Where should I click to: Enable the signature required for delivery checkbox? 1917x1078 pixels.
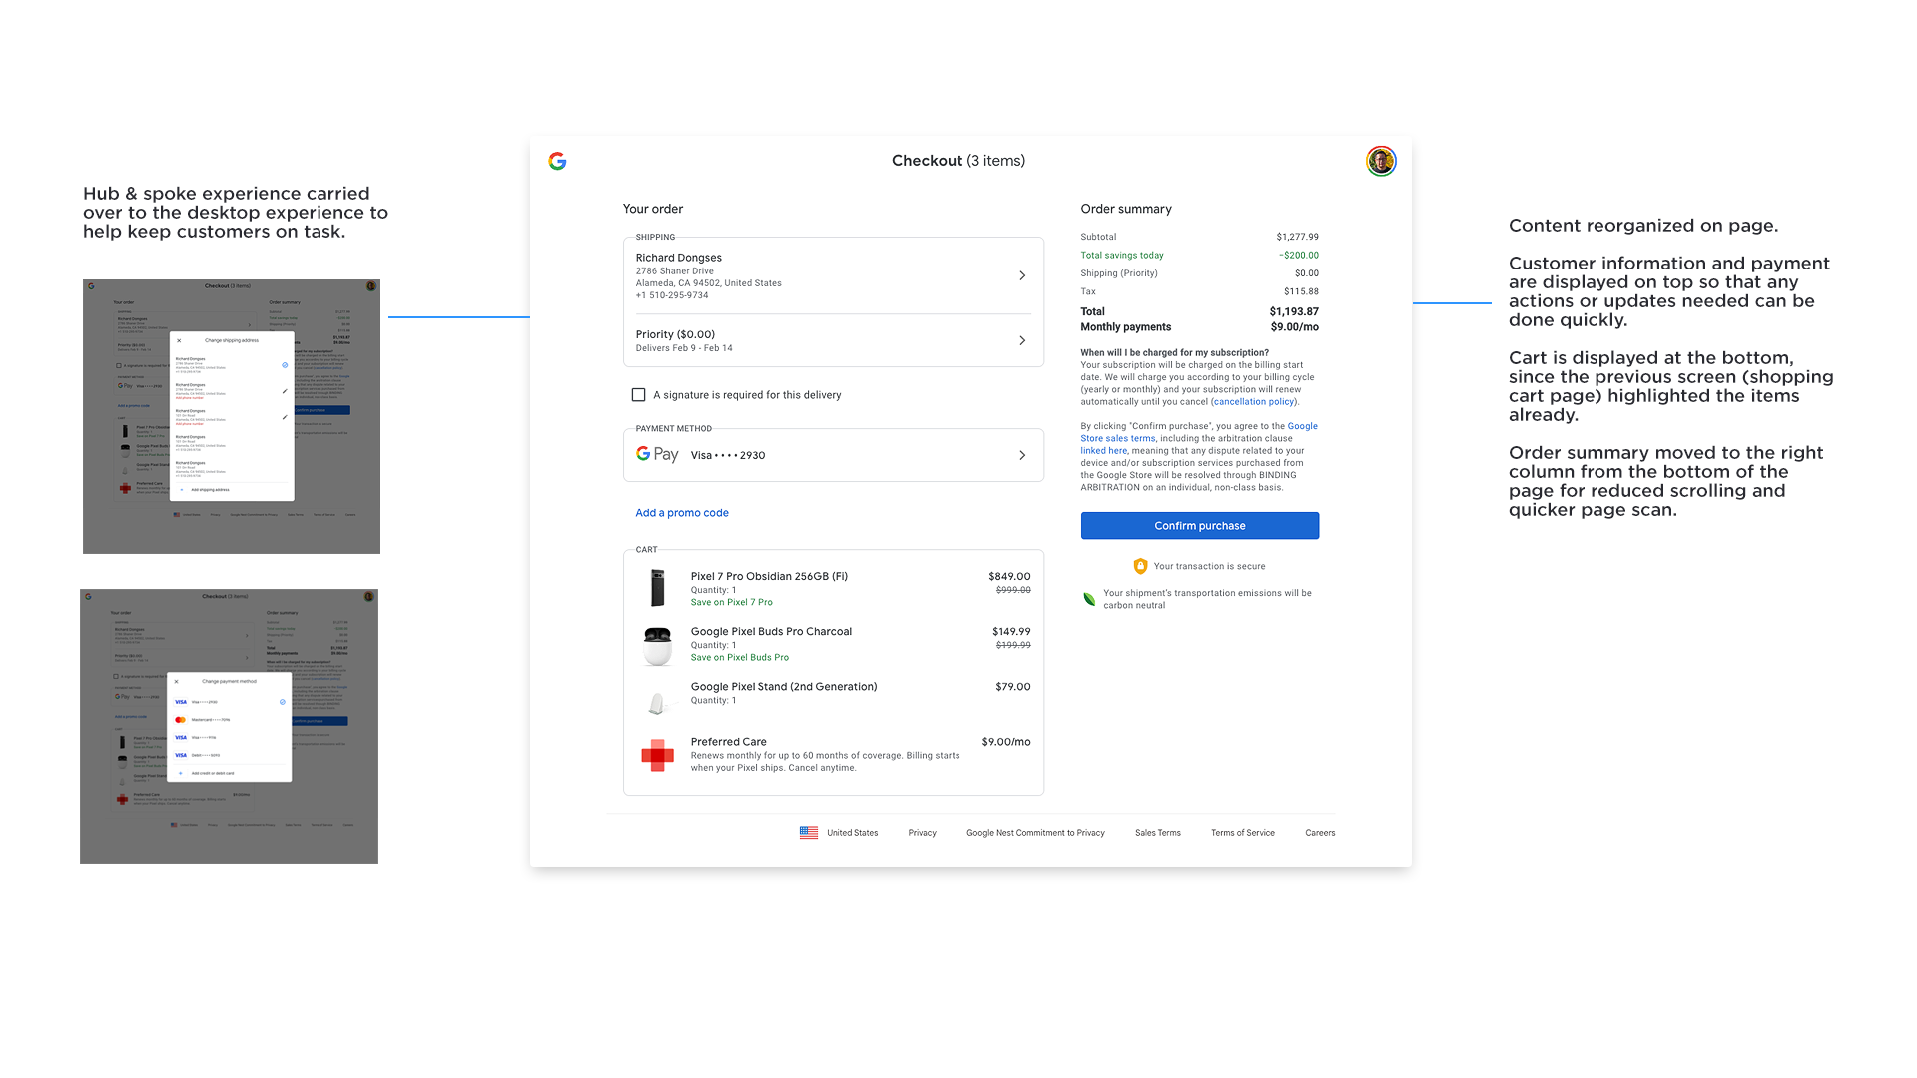click(638, 395)
